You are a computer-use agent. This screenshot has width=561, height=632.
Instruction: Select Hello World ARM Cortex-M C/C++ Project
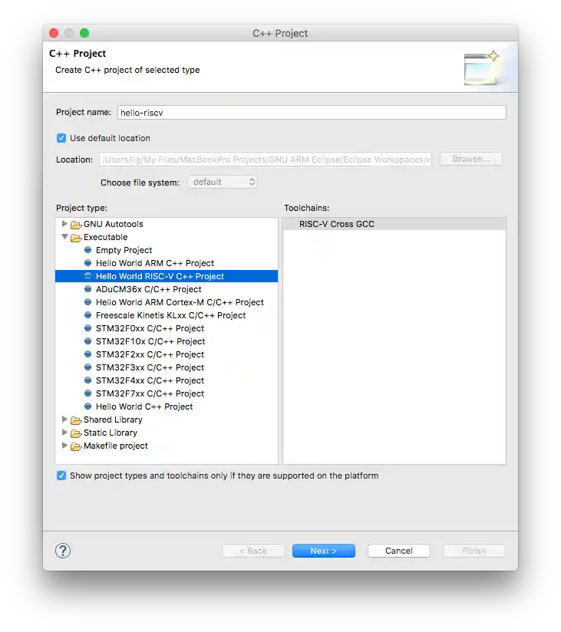point(180,302)
